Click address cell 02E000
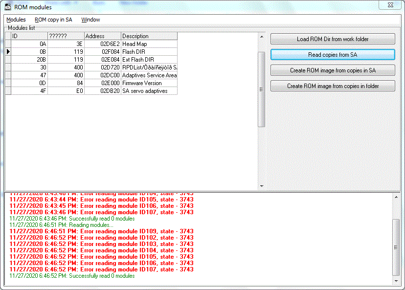This screenshot has height=290, width=405. (x=103, y=83)
